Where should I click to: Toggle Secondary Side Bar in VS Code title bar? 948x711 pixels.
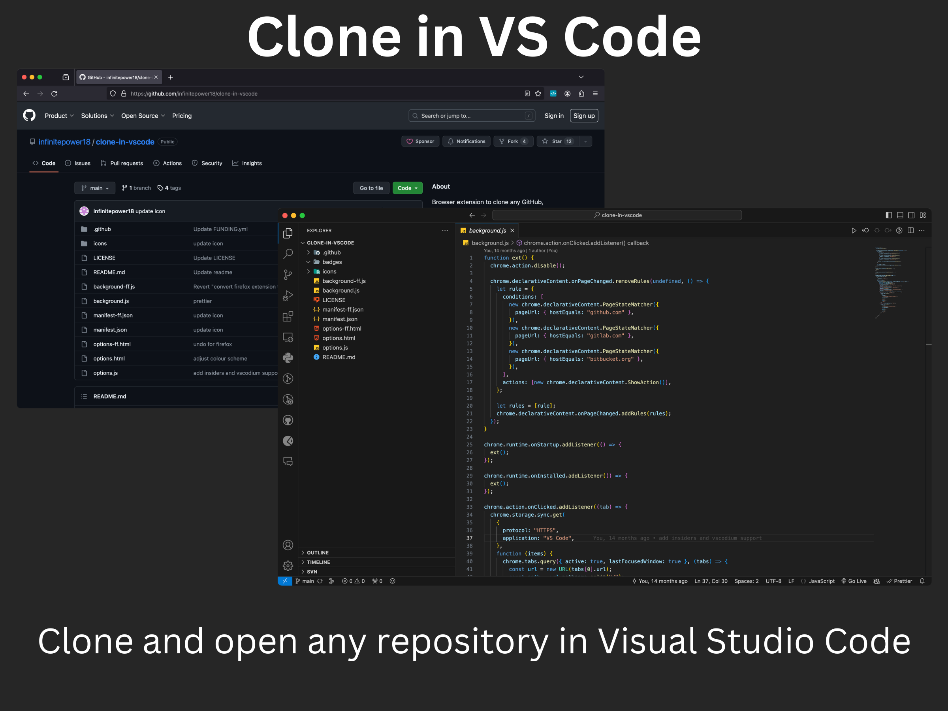click(x=911, y=215)
